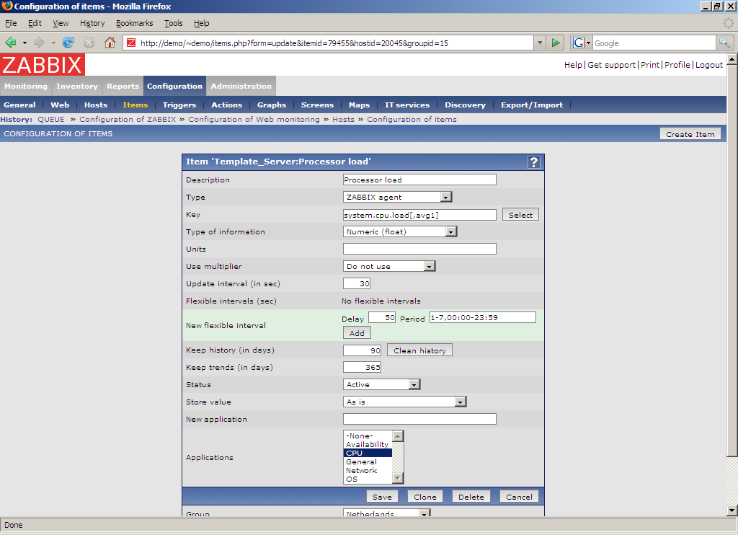Switch to the Administration tab
Image resolution: width=738 pixels, height=535 pixels.
(x=241, y=87)
